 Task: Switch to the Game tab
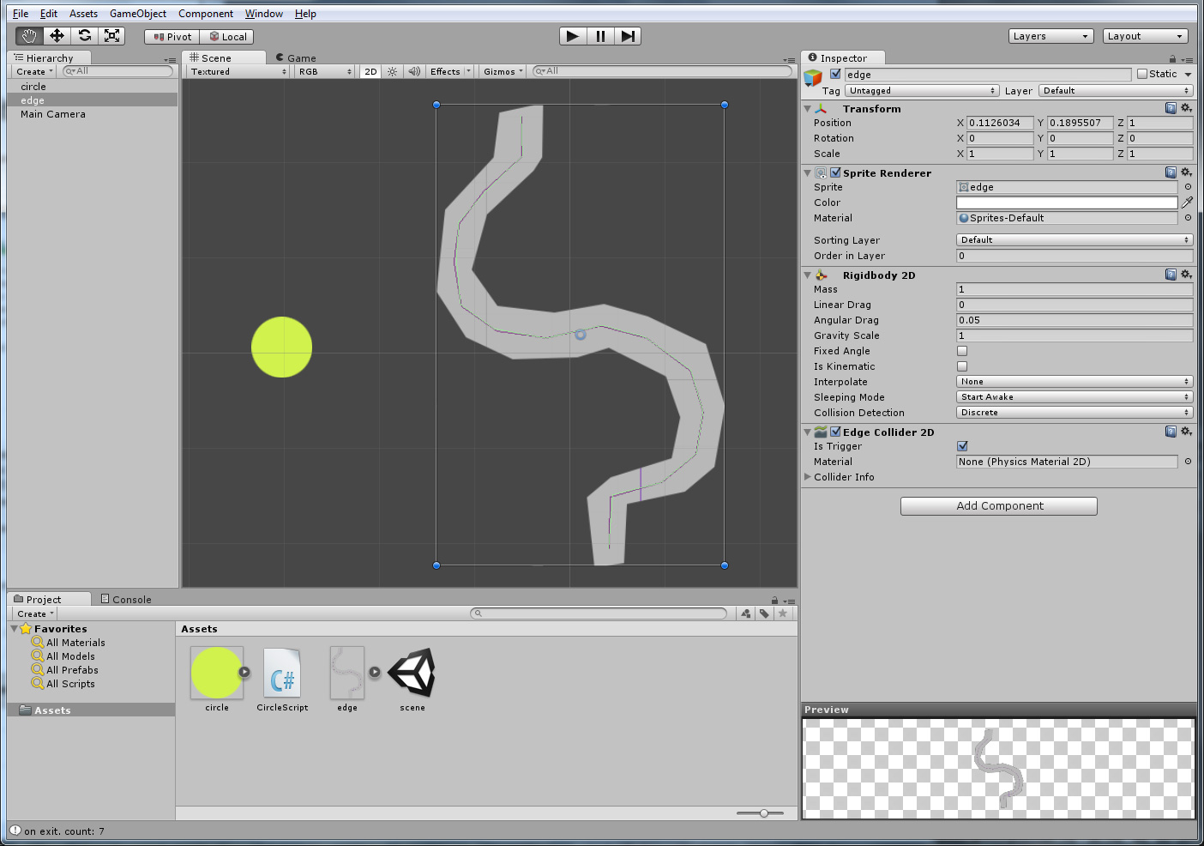(x=296, y=58)
